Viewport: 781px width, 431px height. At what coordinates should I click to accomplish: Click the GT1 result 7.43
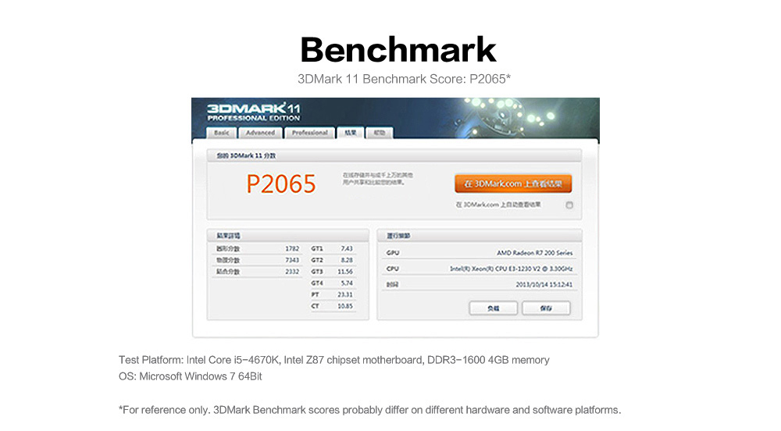point(347,248)
